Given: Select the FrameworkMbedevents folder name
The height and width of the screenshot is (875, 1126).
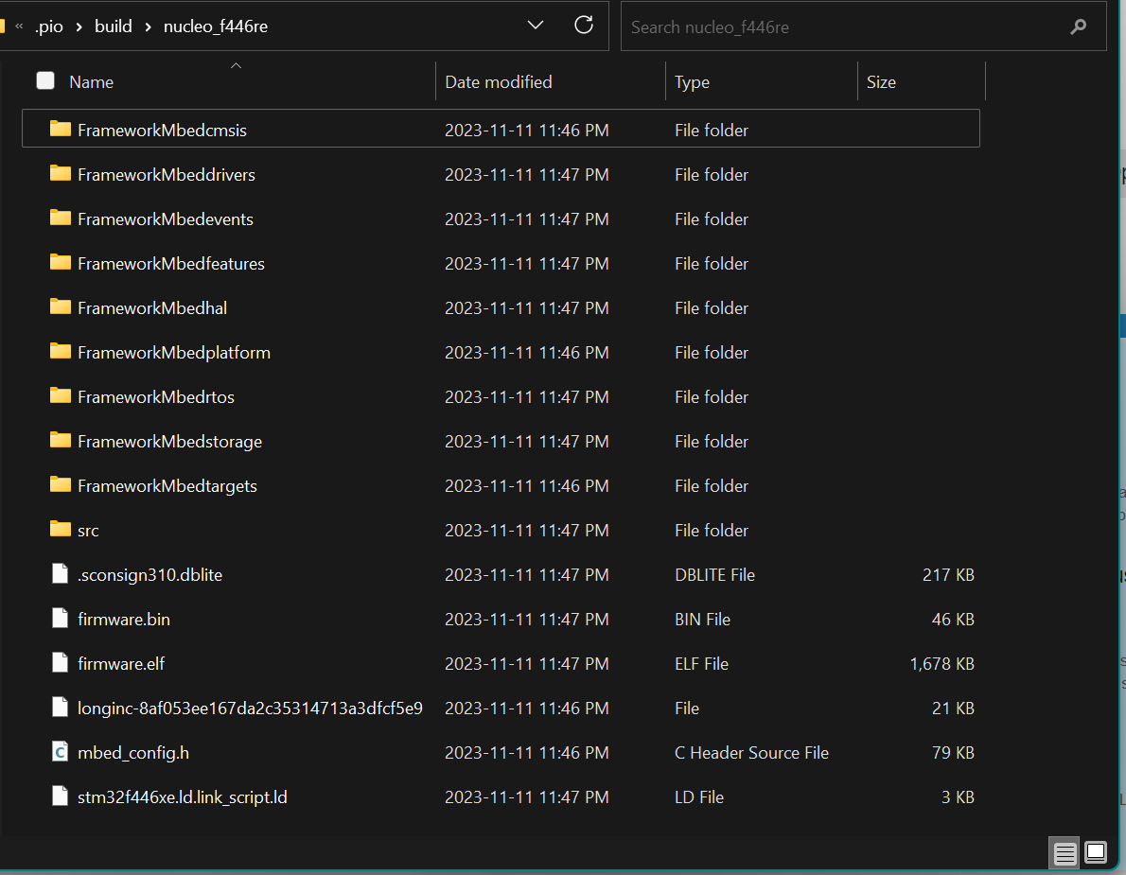Looking at the screenshot, I should point(166,219).
